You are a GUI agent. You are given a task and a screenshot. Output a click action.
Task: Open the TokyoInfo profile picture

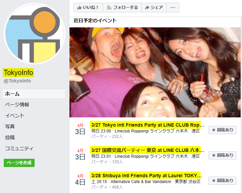pos(35,34)
